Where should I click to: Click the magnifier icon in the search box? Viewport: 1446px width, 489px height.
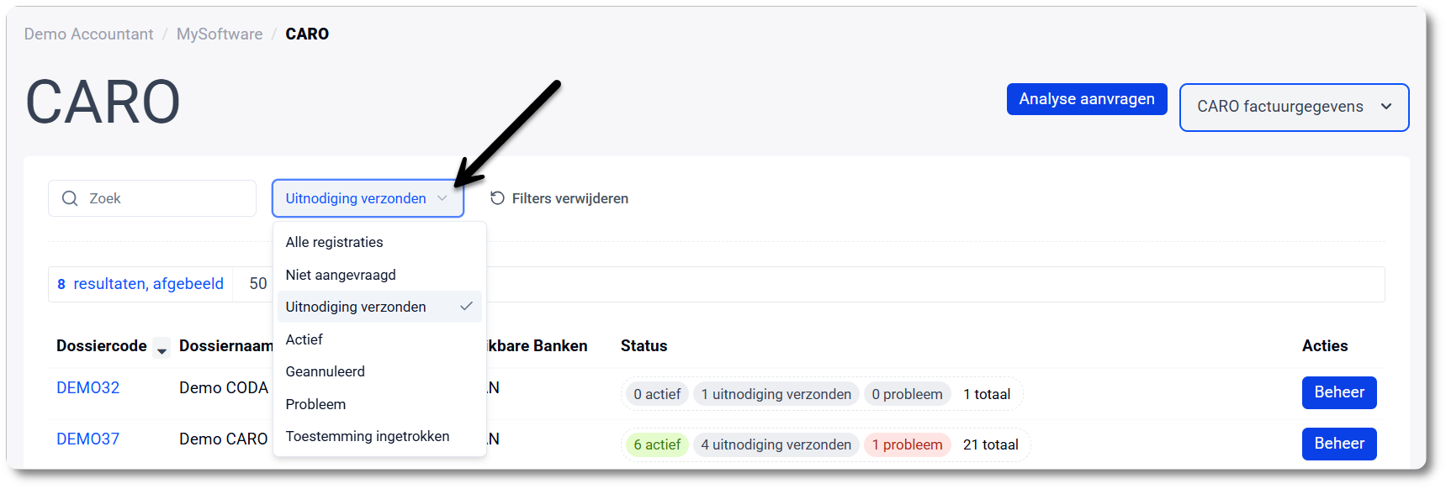coord(70,198)
